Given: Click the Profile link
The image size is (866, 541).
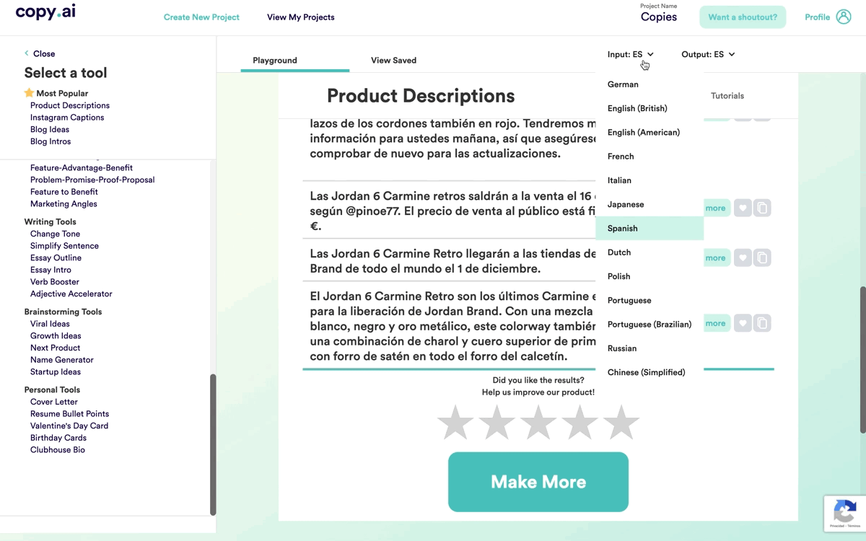Looking at the screenshot, I should [817, 17].
